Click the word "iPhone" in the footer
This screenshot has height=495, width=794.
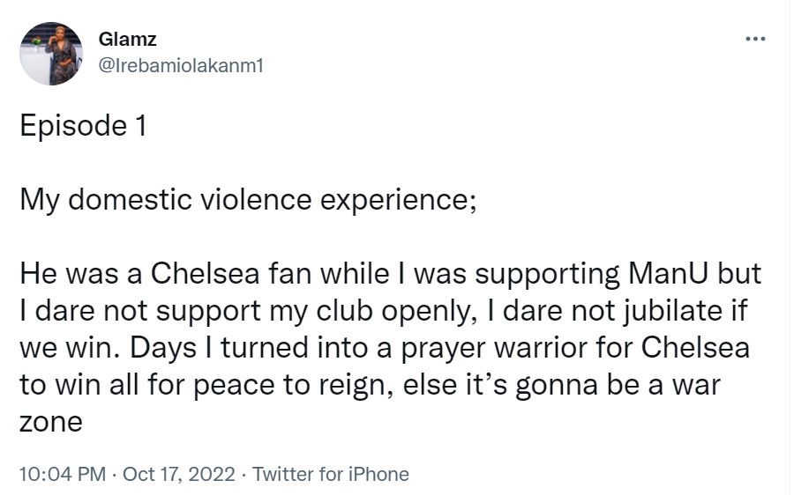[378, 474]
